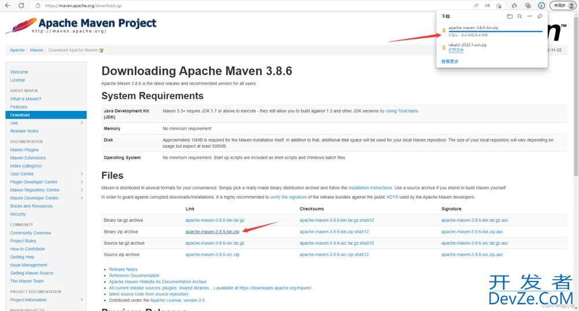Click the apache-maven-3.8.6-bin.zip download progress bar
The height and width of the screenshot is (311, 579).
click(495, 31)
